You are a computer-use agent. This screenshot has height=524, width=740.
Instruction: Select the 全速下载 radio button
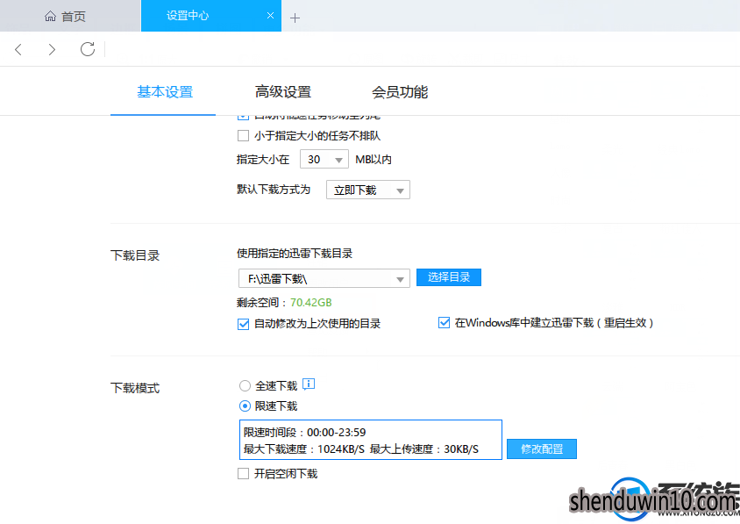pos(245,386)
